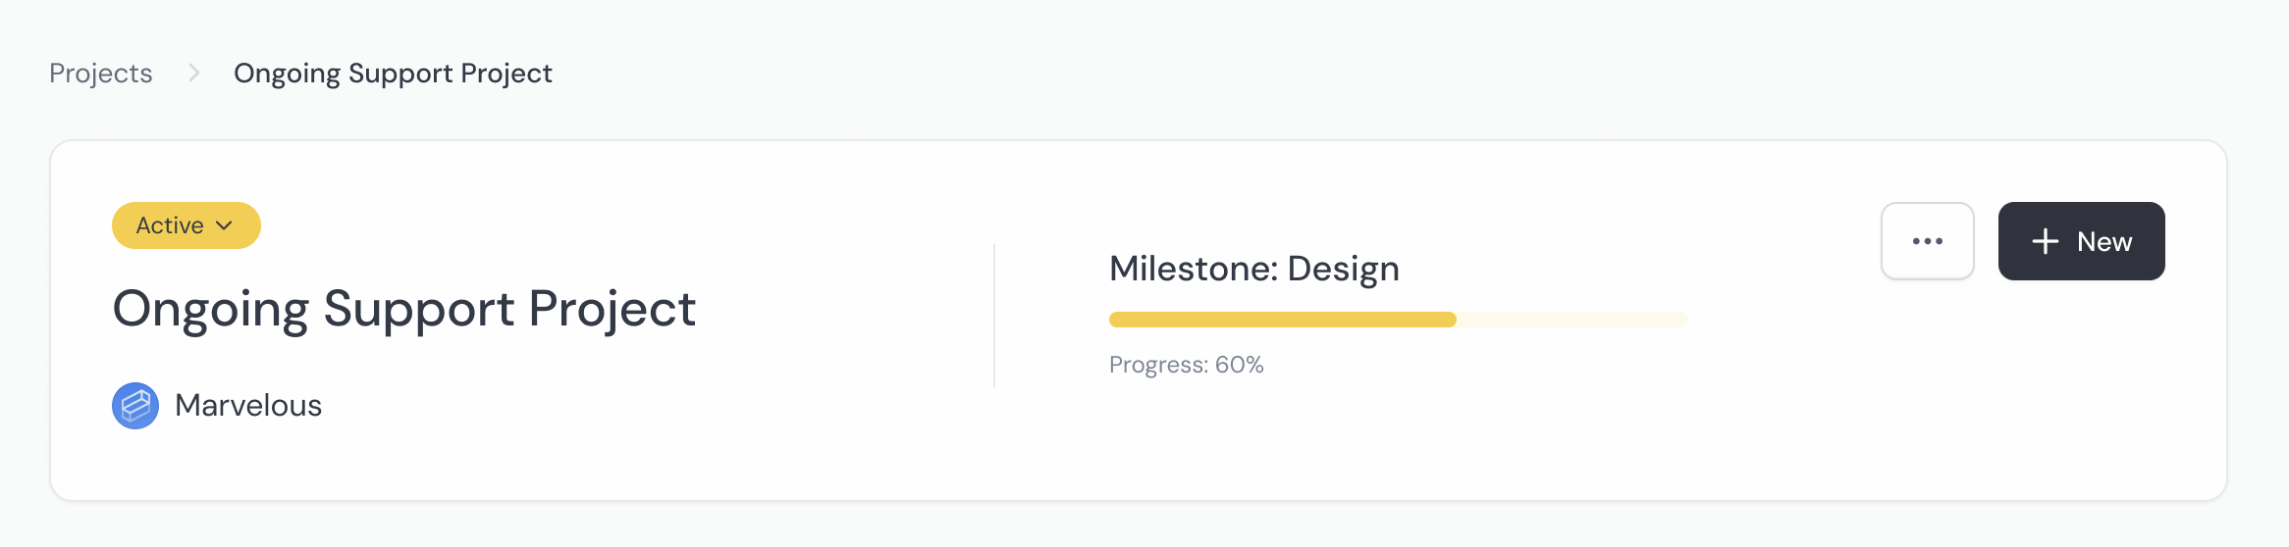This screenshot has height=547, width=2289.
Task: Click the Progress: 60% label
Action: 1186,365
